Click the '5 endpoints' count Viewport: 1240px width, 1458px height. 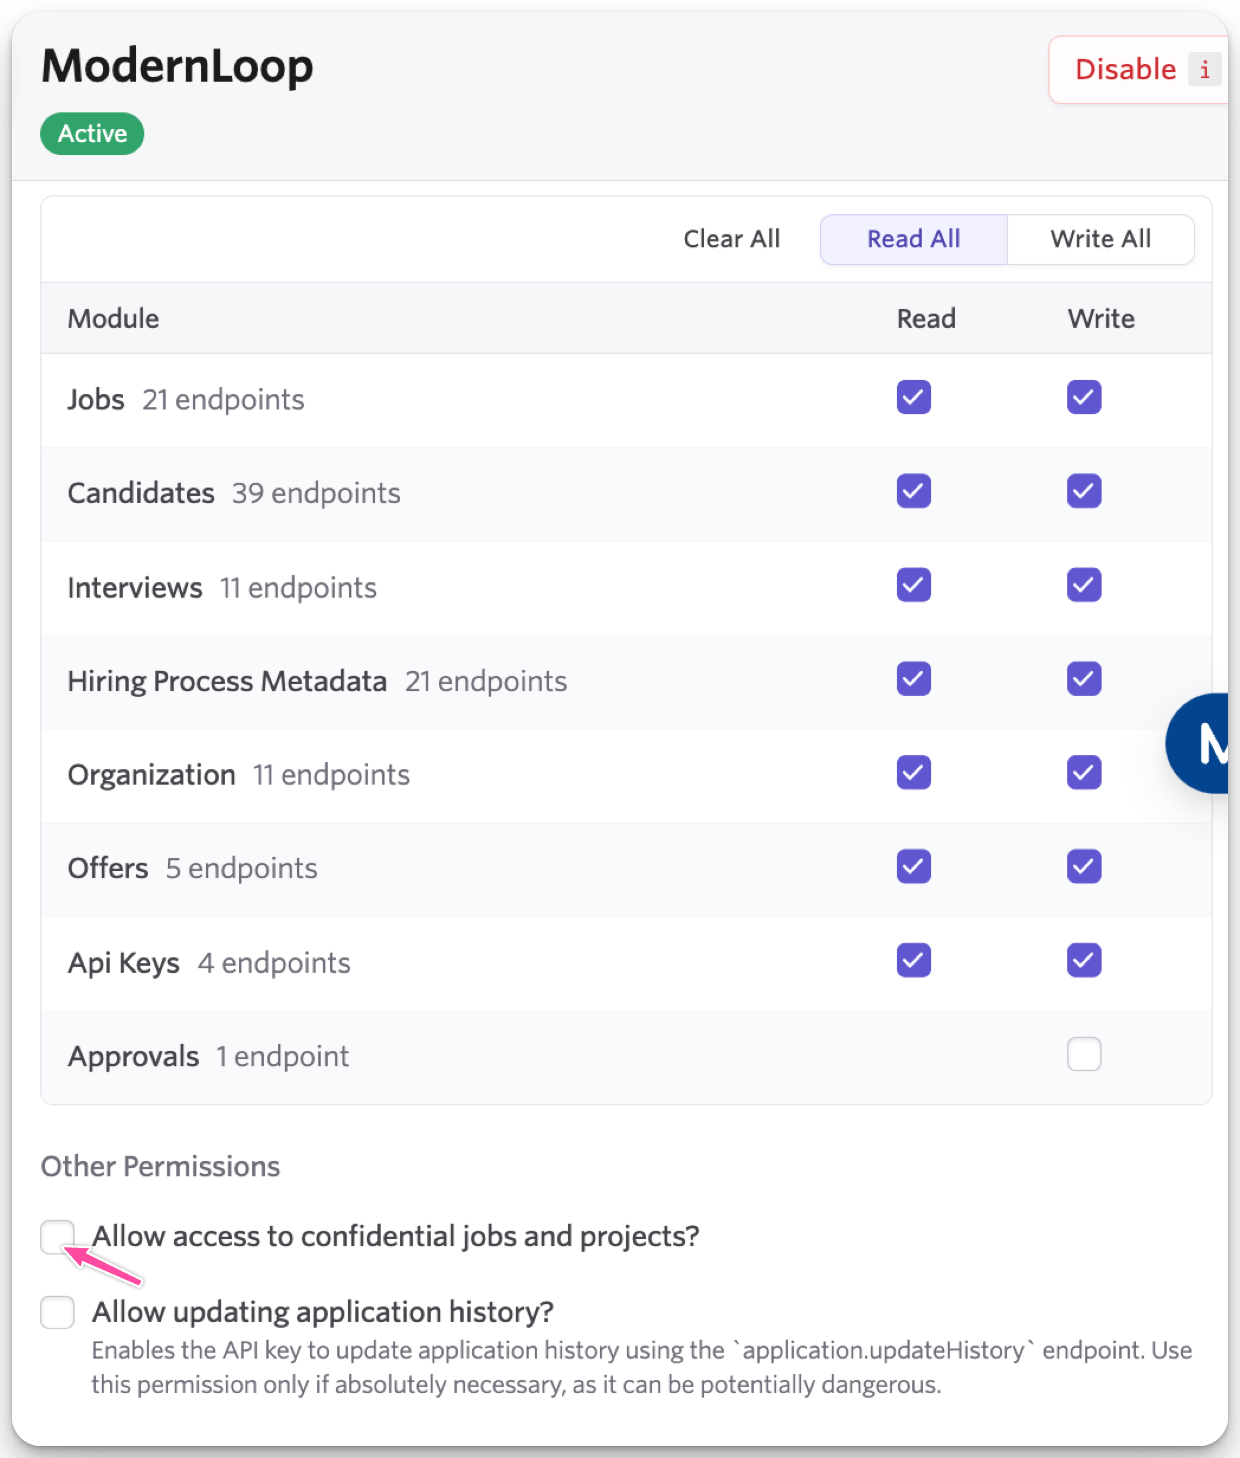pyautogui.click(x=242, y=868)
